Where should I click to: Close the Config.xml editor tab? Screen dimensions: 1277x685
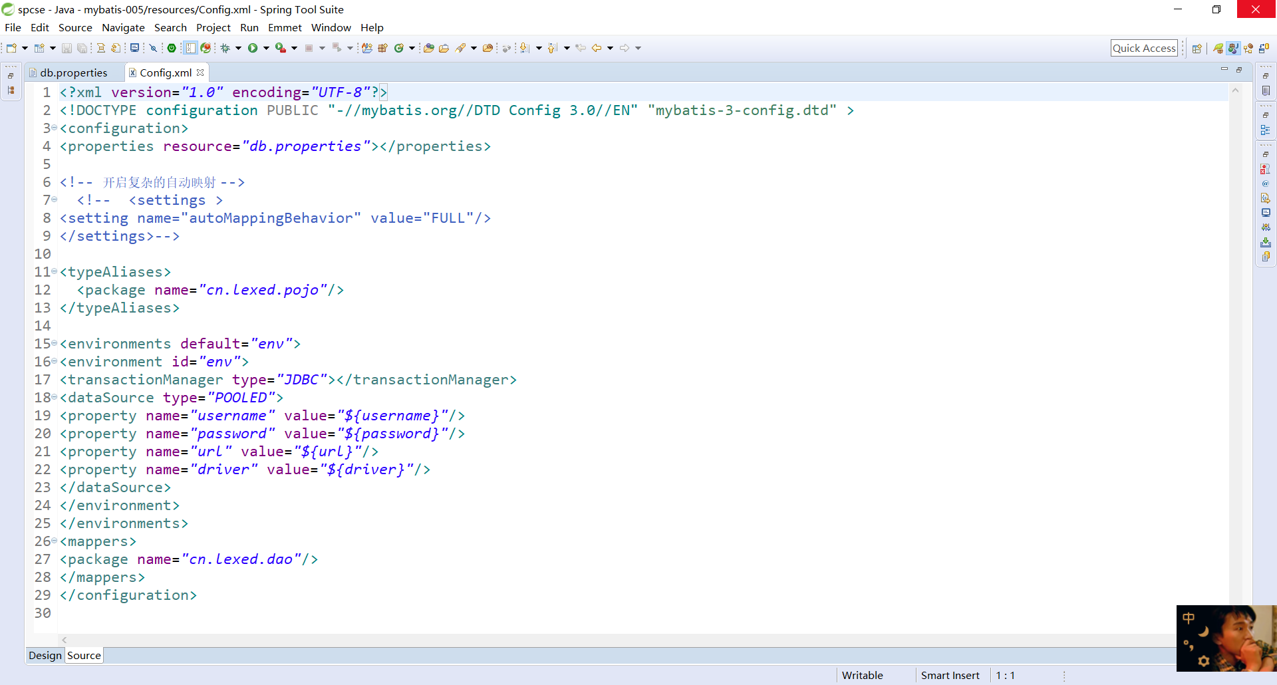click(x=200, y=72)
